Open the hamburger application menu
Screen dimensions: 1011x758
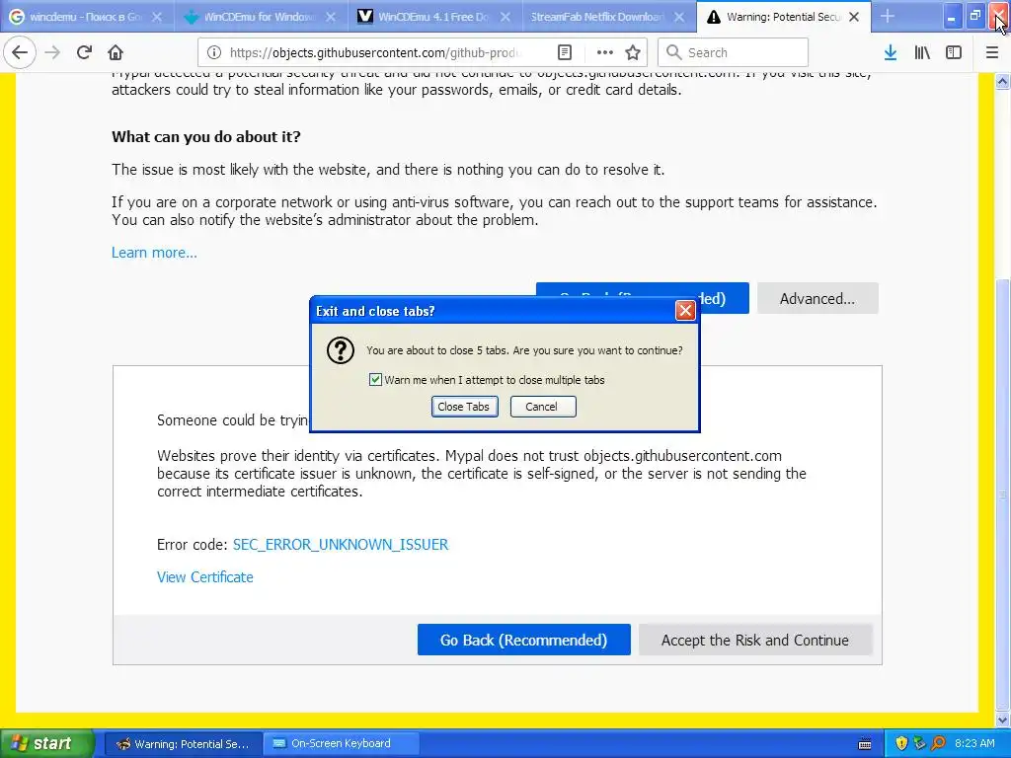point(992,52)
